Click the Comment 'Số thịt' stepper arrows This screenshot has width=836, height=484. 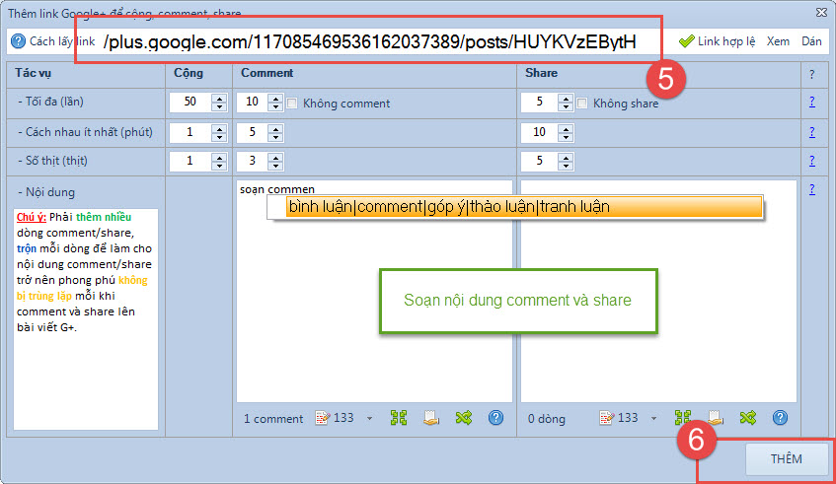tap(275, 162)
